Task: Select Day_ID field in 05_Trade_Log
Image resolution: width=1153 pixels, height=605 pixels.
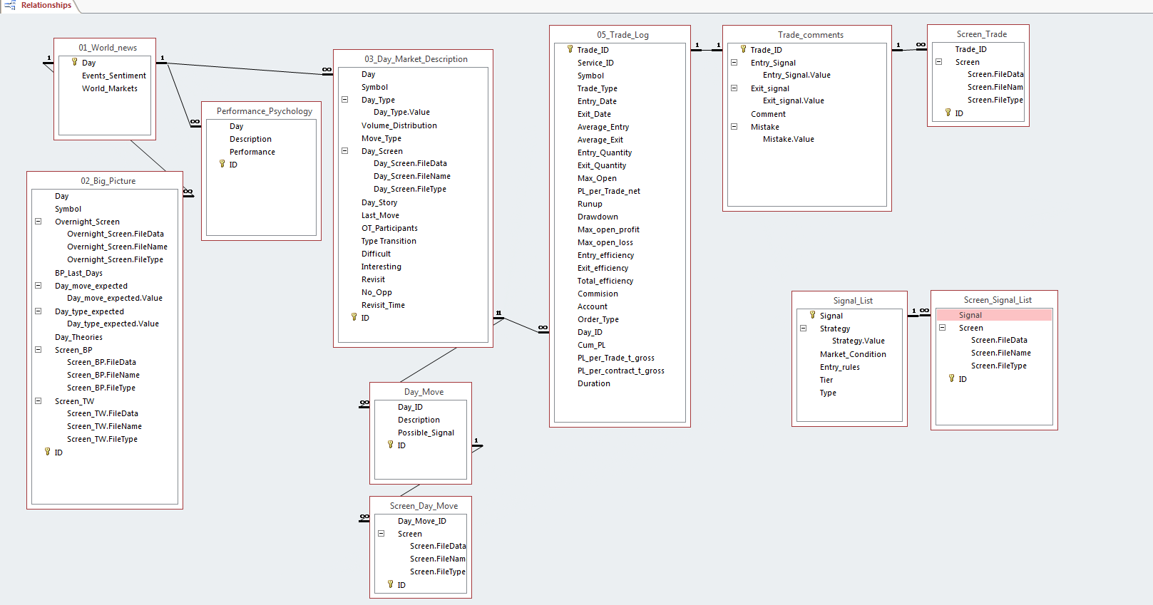Action: (x=590, y=332)
